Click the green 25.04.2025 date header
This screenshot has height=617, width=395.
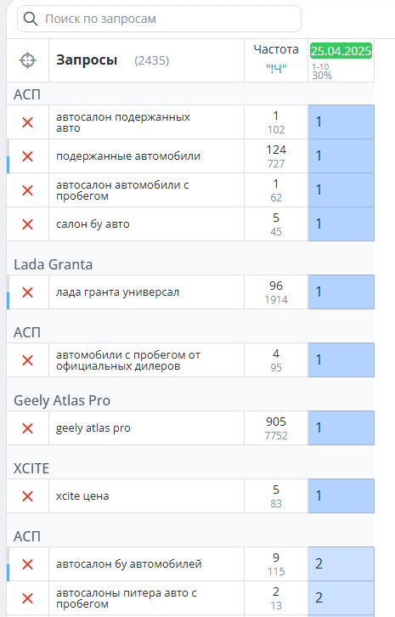pyautogui.click(x=341, y=51)
